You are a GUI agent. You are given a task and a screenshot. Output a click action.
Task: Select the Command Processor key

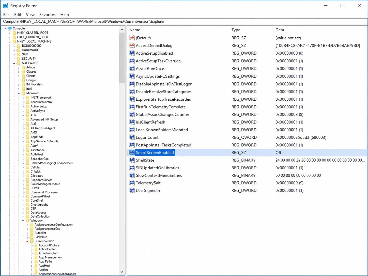[x=44, y=192]
